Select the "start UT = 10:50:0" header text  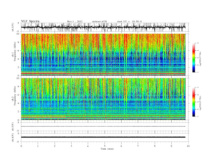point(129,21)
